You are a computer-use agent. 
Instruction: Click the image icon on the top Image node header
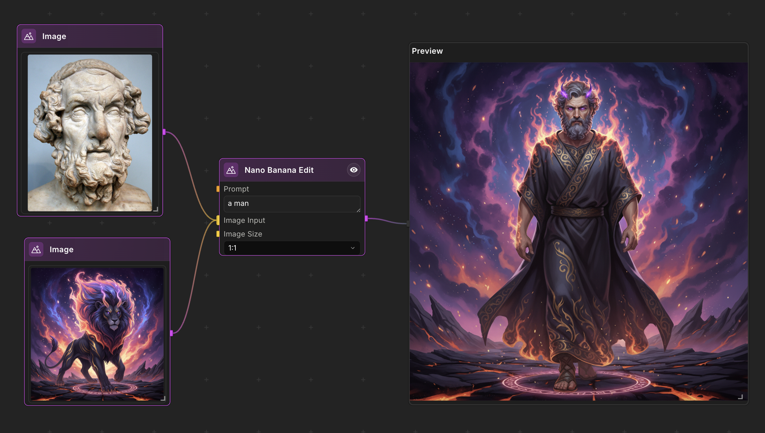pyautogui.click(x=29, y=36)
